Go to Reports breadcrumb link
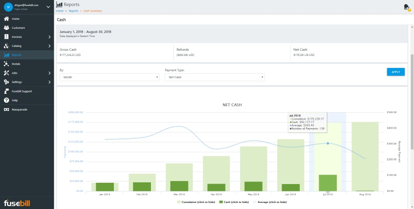 73,11
